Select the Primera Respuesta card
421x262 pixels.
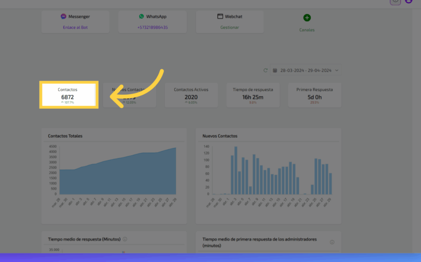click(315, 95)
